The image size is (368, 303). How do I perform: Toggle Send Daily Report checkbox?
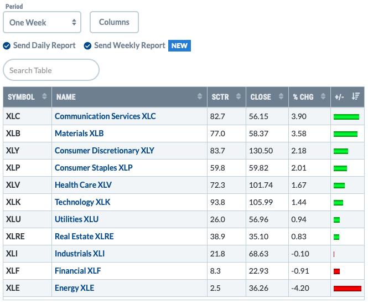7,46
